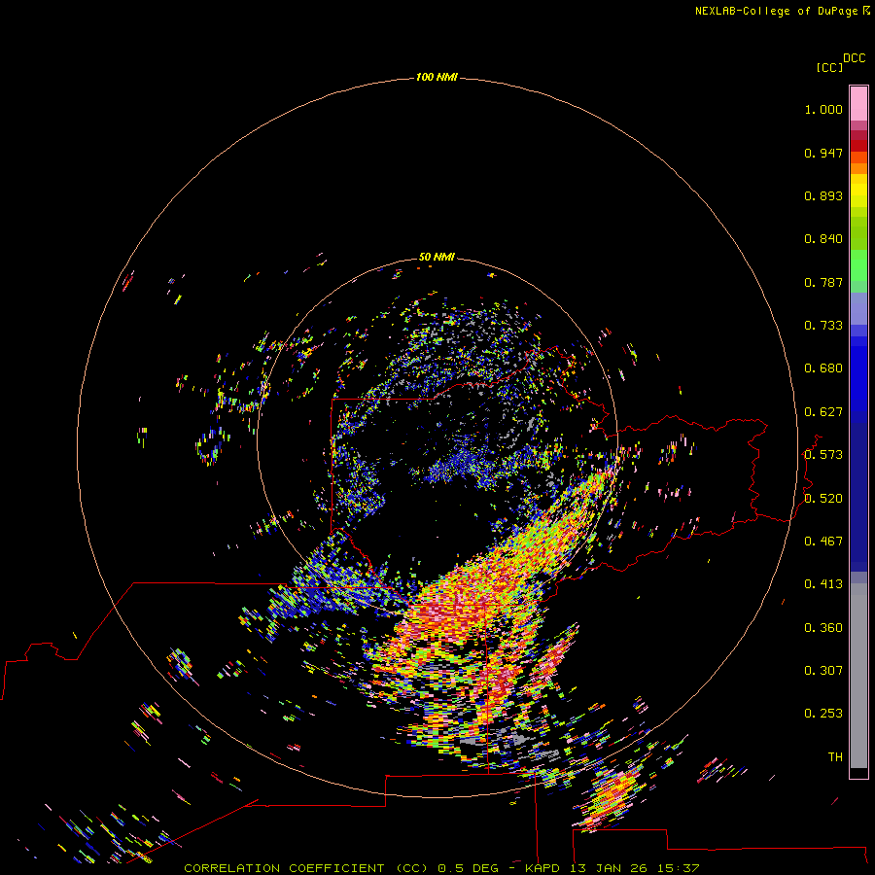Click the 0.840 colorbar value
The image size is (875, 875).
click(x=823, y=239)
